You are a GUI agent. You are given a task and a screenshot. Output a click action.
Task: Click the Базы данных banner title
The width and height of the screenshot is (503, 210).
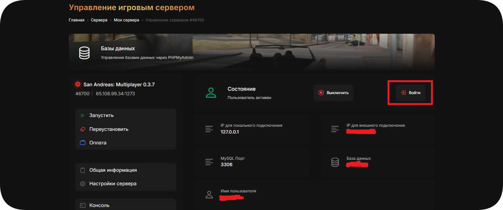pos(118,49)
